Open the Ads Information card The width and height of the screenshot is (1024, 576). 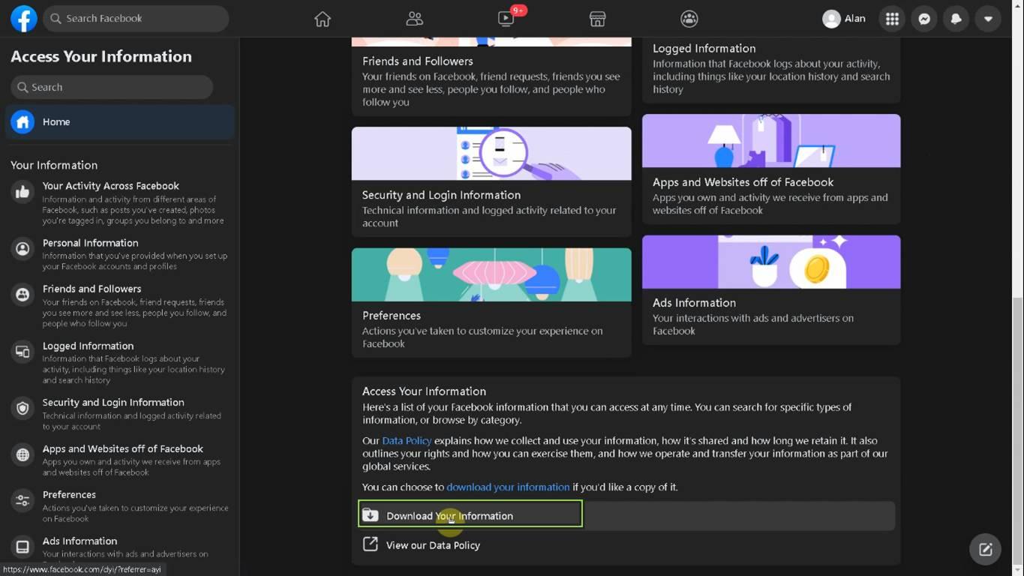771,290
